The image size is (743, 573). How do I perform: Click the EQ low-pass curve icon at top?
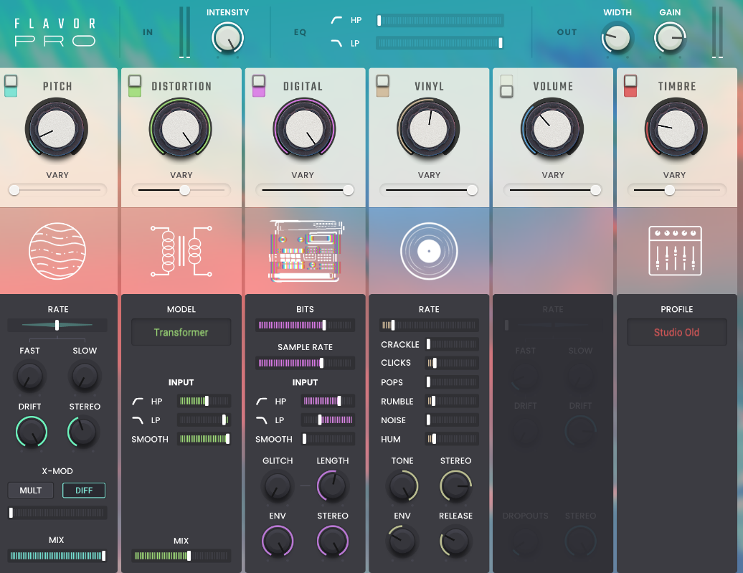point(336,43)
